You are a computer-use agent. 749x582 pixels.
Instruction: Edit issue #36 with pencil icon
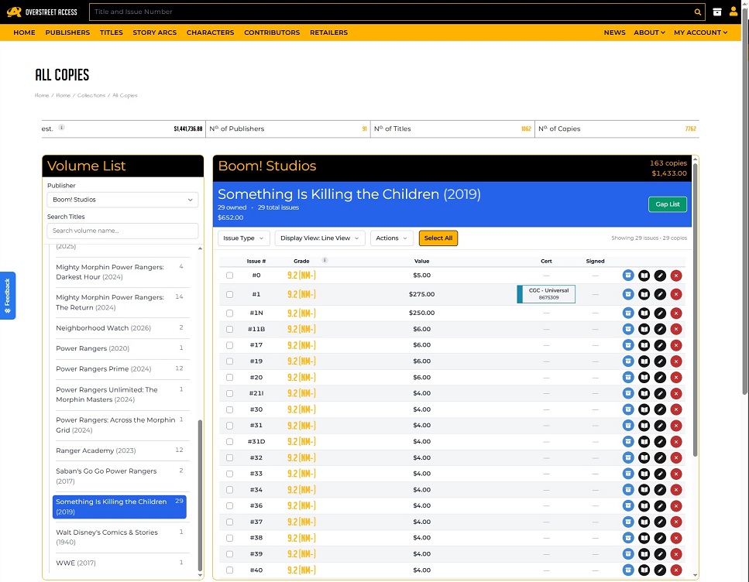(660, 505)
